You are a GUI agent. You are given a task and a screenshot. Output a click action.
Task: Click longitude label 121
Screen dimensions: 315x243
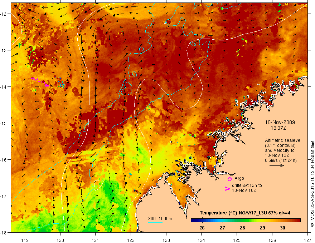[x=96, y=240]
